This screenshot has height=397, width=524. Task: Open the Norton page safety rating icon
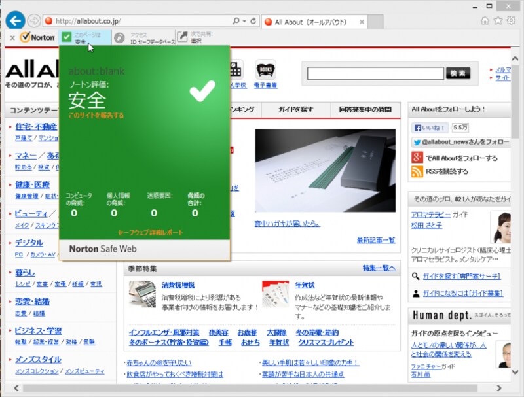click(x=67, y=36)
